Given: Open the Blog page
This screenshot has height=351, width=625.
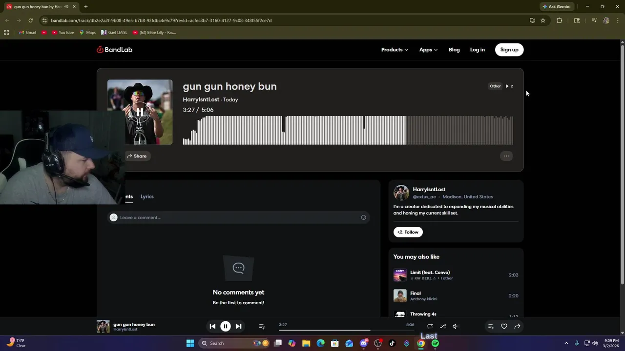Looking at the screenshot, I should pyautogui.click(x=454, y=50).
